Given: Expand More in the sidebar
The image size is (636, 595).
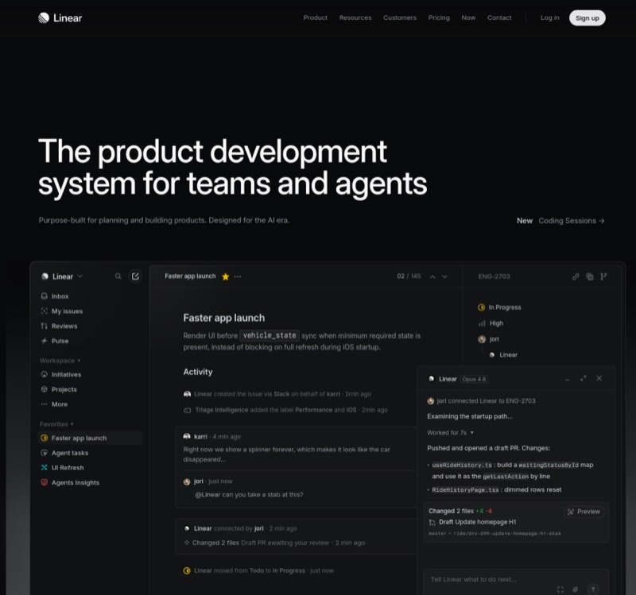Looking at the screenshot, I should click(54, 404).
